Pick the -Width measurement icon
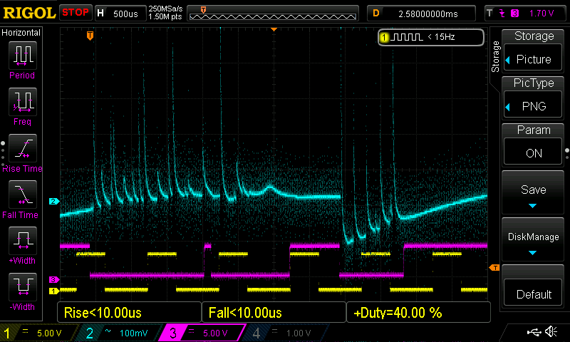 pos(22,289)
